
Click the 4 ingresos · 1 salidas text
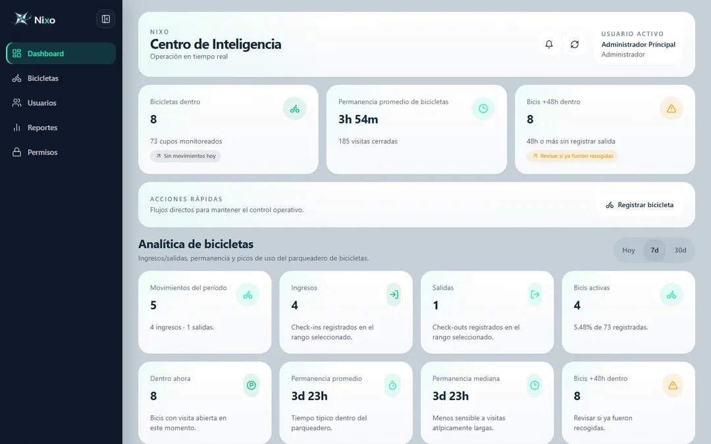(x=182, y=327)
